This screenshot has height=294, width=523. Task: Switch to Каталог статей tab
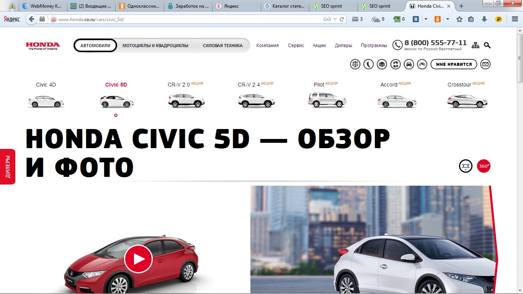point(284,6)
